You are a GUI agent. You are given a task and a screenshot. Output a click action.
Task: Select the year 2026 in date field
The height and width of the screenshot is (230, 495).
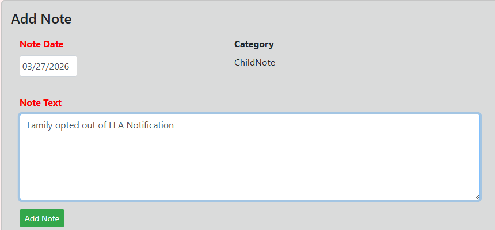pos(59,67)
